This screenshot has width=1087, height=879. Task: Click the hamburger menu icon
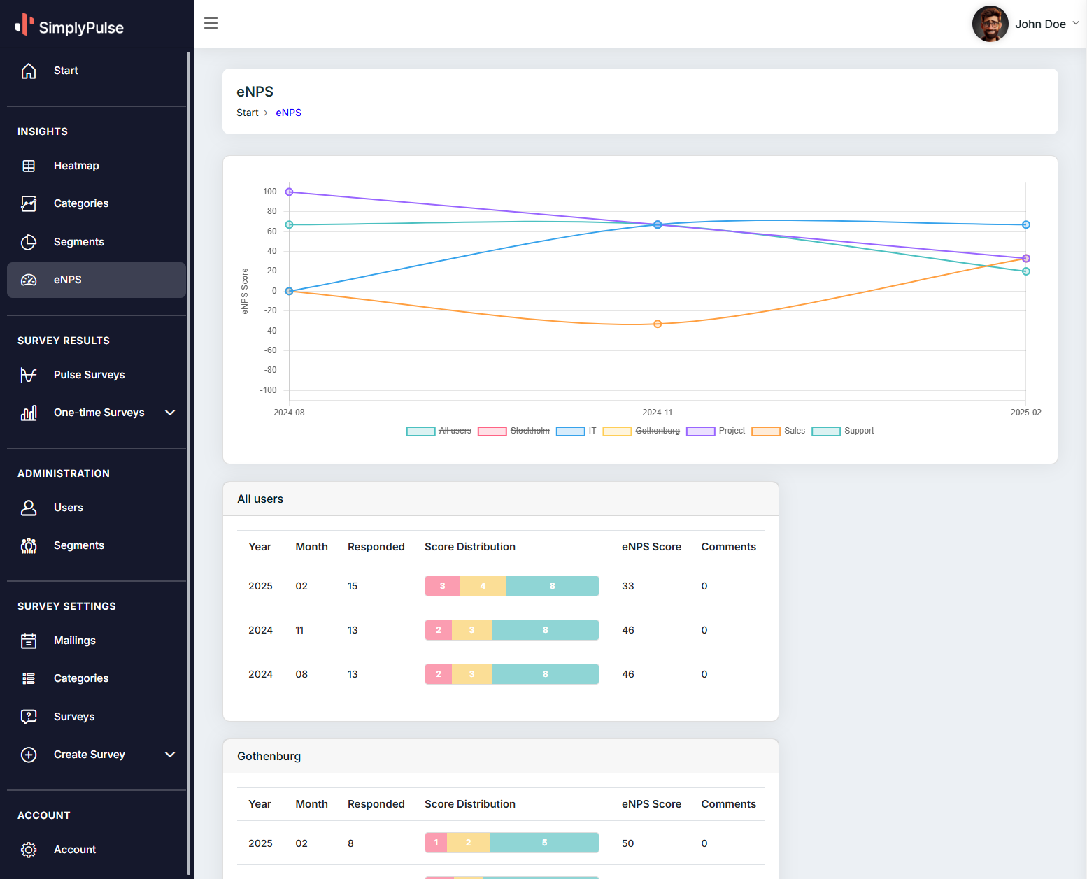[x=211, y=23]
